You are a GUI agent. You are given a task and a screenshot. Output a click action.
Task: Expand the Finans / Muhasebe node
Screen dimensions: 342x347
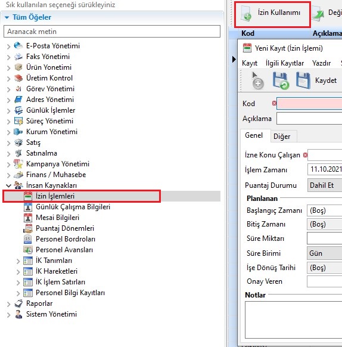tap(8, 175)
